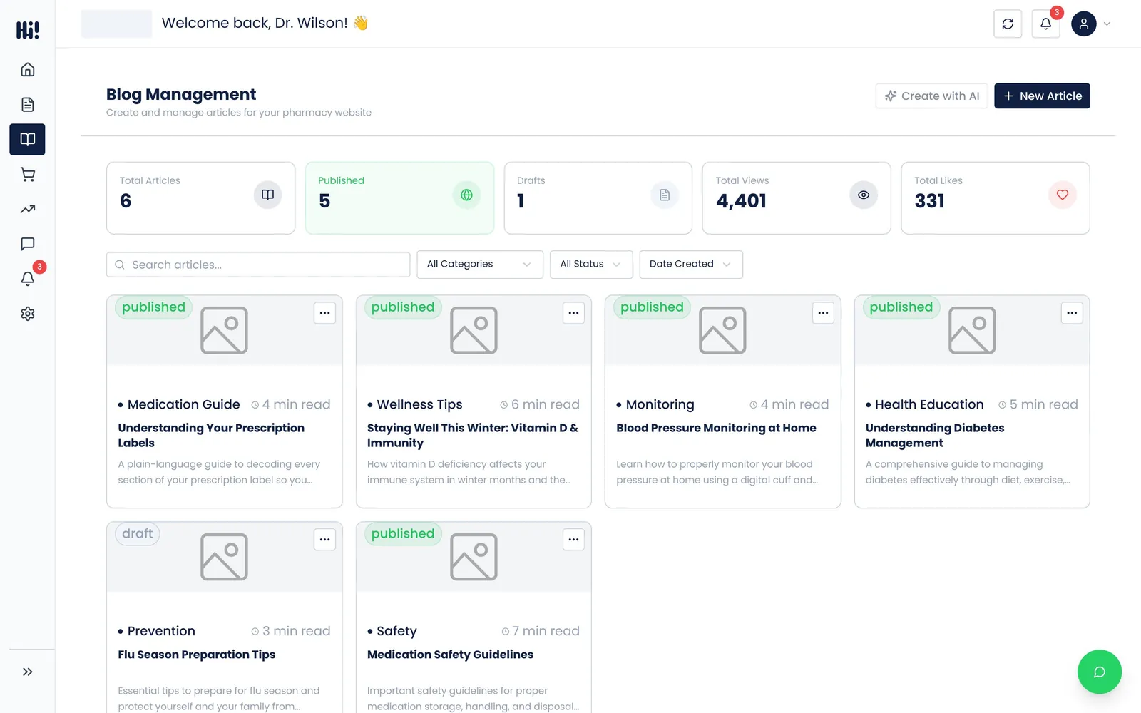1141x713 pixels.
Task: Open the shopping cart section in sidebar
Action: [27, 174]
